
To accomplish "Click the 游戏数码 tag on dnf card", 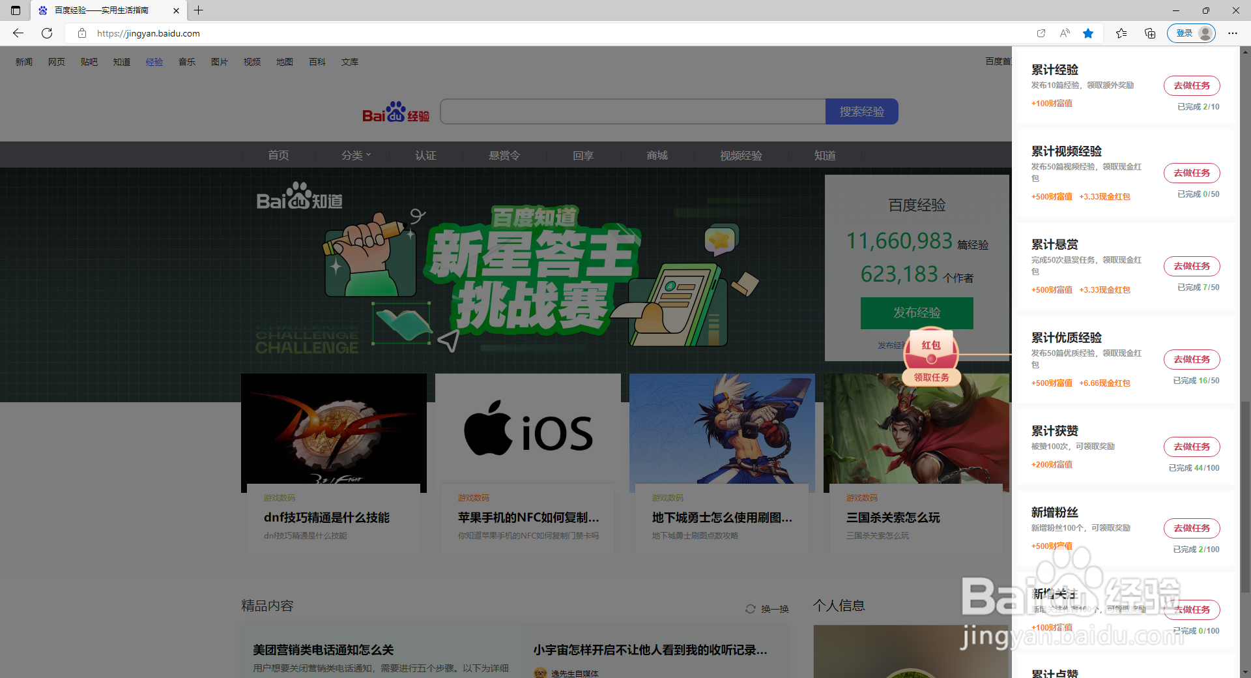I will [x=280, y=498].
